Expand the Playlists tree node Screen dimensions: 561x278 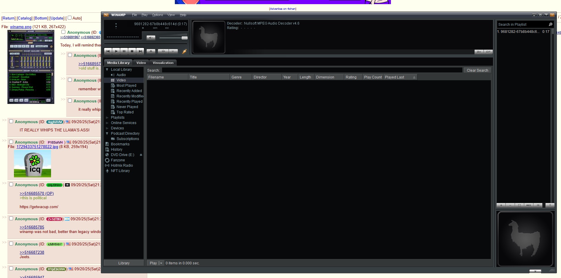click(x=107, y=118)
